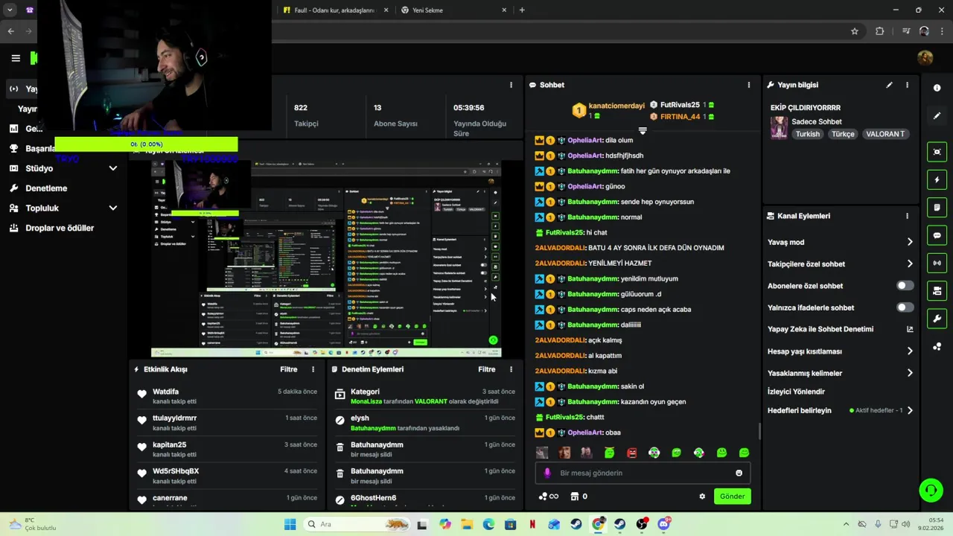This screenshot has width=953, height=536.
Task: Click the stream preview thumbnail
Action: point(326,258)
